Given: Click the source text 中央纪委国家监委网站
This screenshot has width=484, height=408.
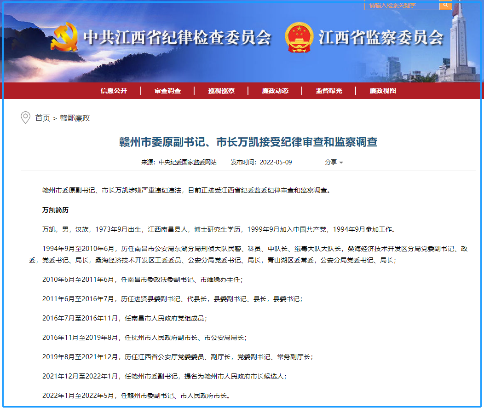Looking at the screenshot, I should [x=188, y=162].
